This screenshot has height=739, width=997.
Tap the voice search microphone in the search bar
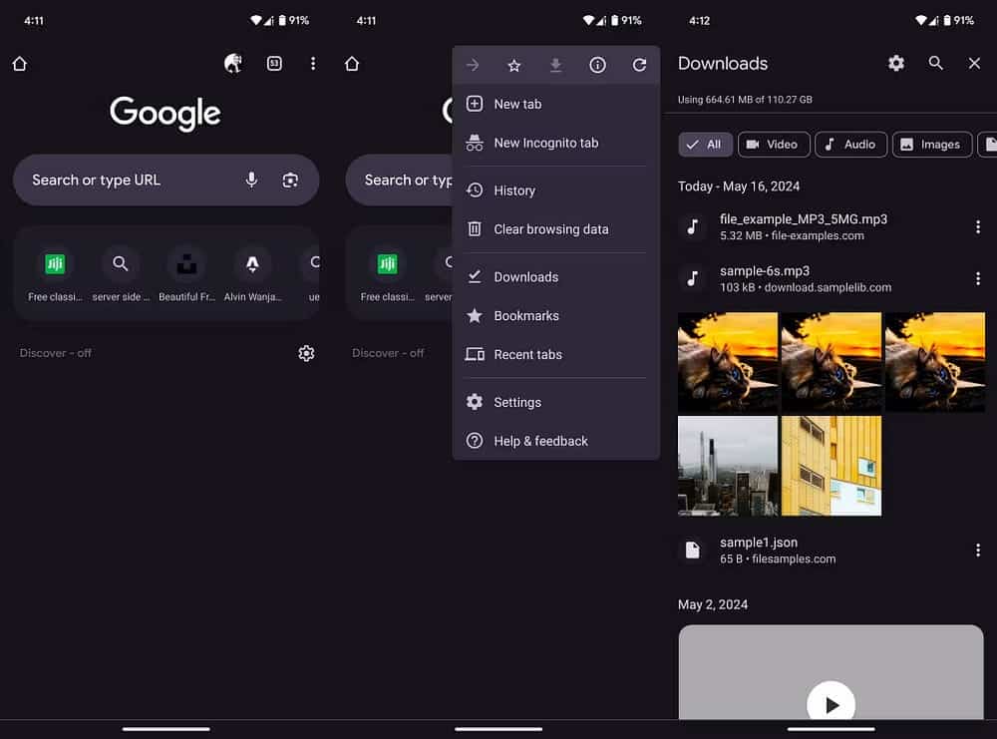pos(251,180)
